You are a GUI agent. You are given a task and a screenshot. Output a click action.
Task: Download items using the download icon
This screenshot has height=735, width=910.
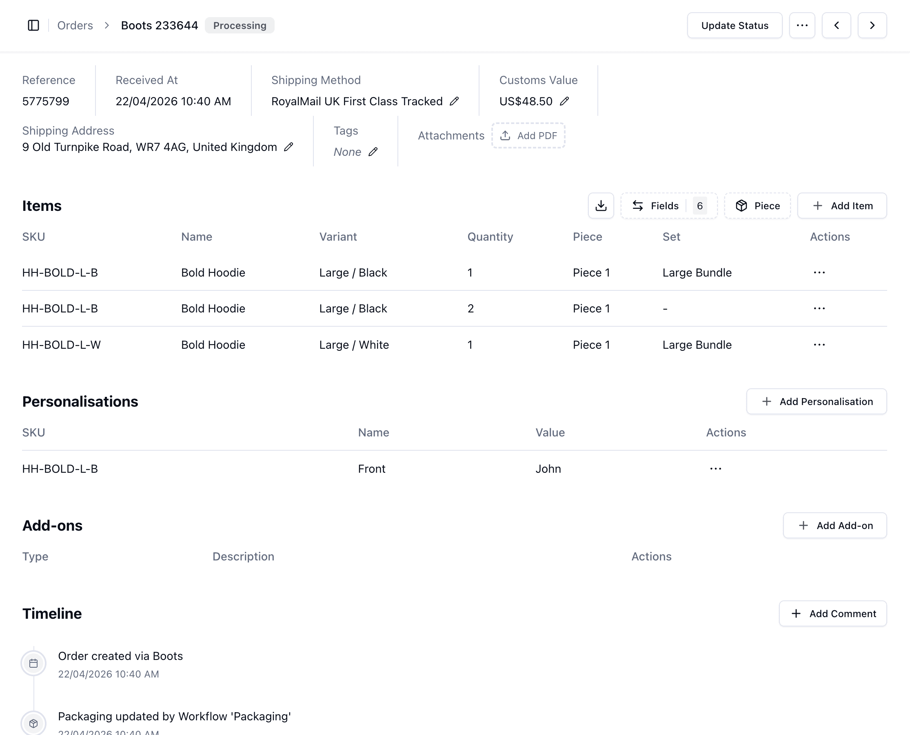(601, 206)
